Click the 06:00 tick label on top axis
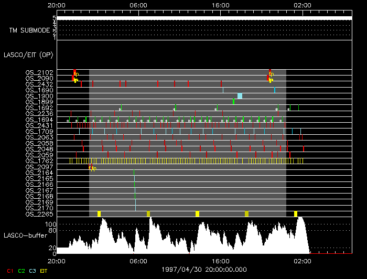The width and height of the screenshot is (367, 279). pyautogui.click(x=138, y=5)
